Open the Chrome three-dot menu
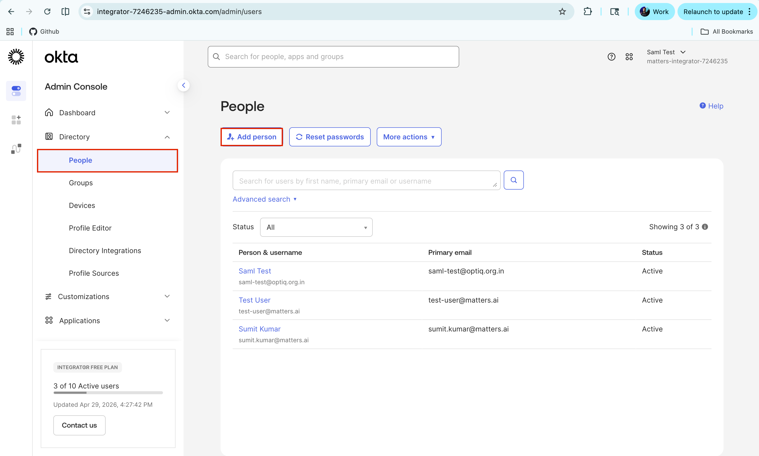The image size is (759, 456). pyautogui.click(x=750, y=12)
